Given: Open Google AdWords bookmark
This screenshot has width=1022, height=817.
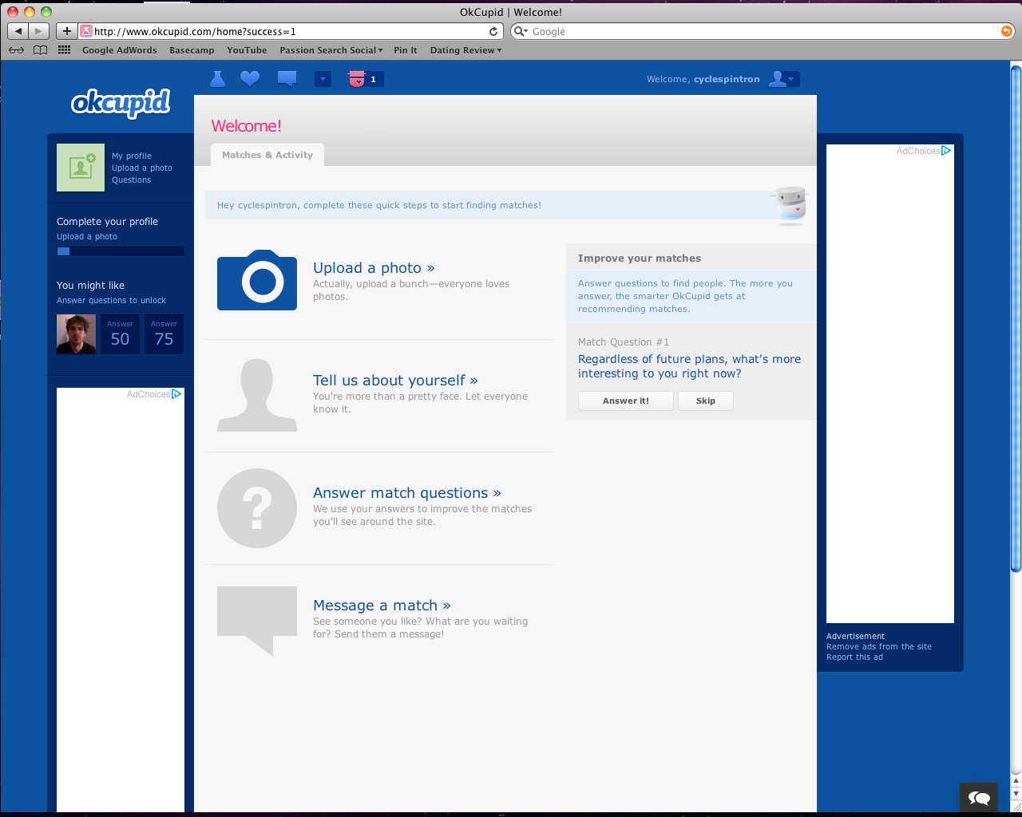Looking at the screenshot, I should coord(120,50).
